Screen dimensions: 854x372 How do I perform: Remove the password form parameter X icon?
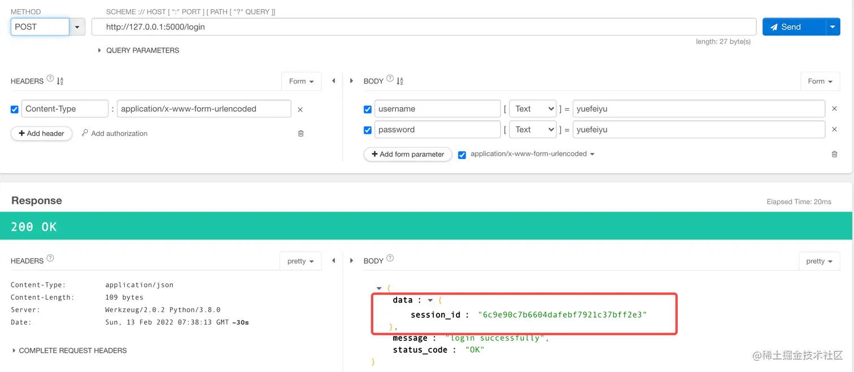coord(834,129)
